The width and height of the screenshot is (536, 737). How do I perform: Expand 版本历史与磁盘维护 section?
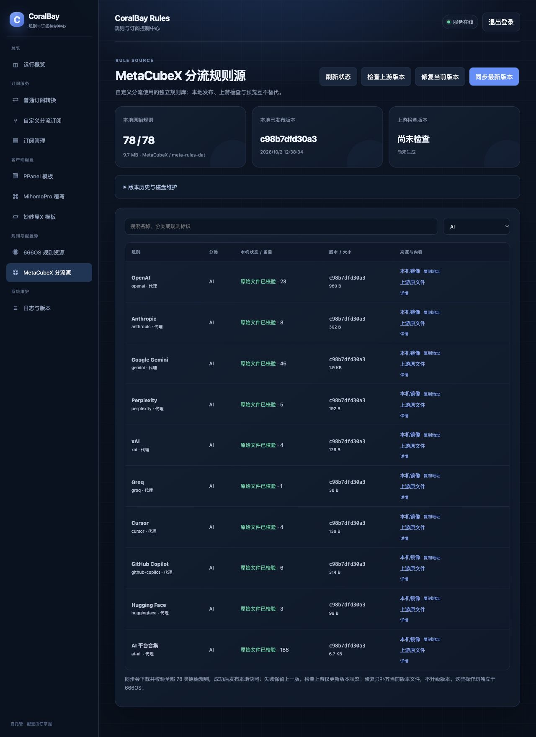point(317,187)
